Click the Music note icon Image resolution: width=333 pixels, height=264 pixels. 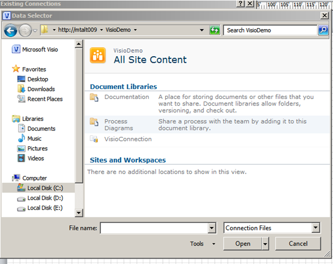point(21,138)
